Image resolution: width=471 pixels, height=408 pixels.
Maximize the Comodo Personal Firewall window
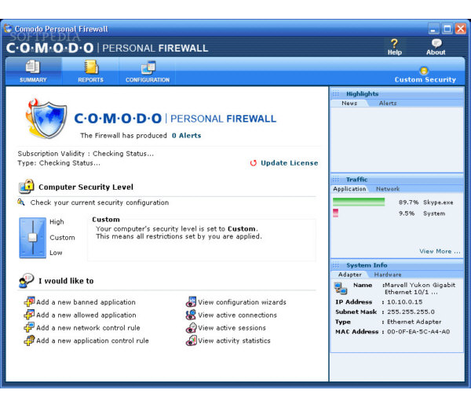point(447,29)
